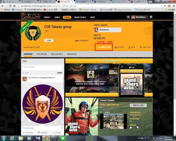This screenshot has width=176, height=141.
Task: Click View All Jobs button
Action: (x=138, y=105)
